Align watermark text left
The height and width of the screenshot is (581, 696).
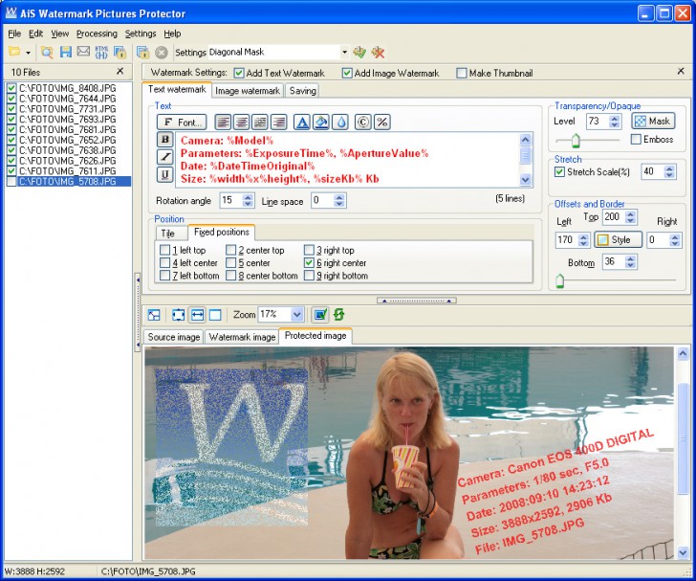(x=224, y=122)
